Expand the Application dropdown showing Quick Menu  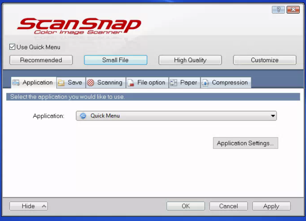coord(176,116)
